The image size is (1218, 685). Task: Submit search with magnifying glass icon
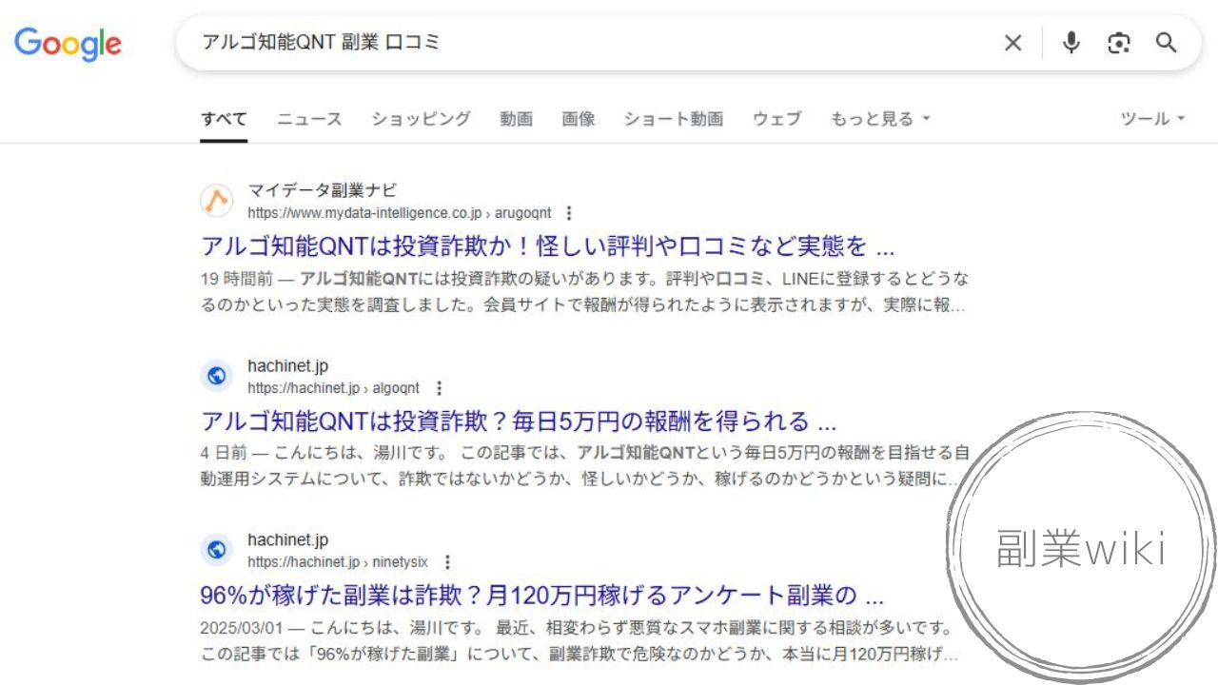click(x=1167, y=43)
